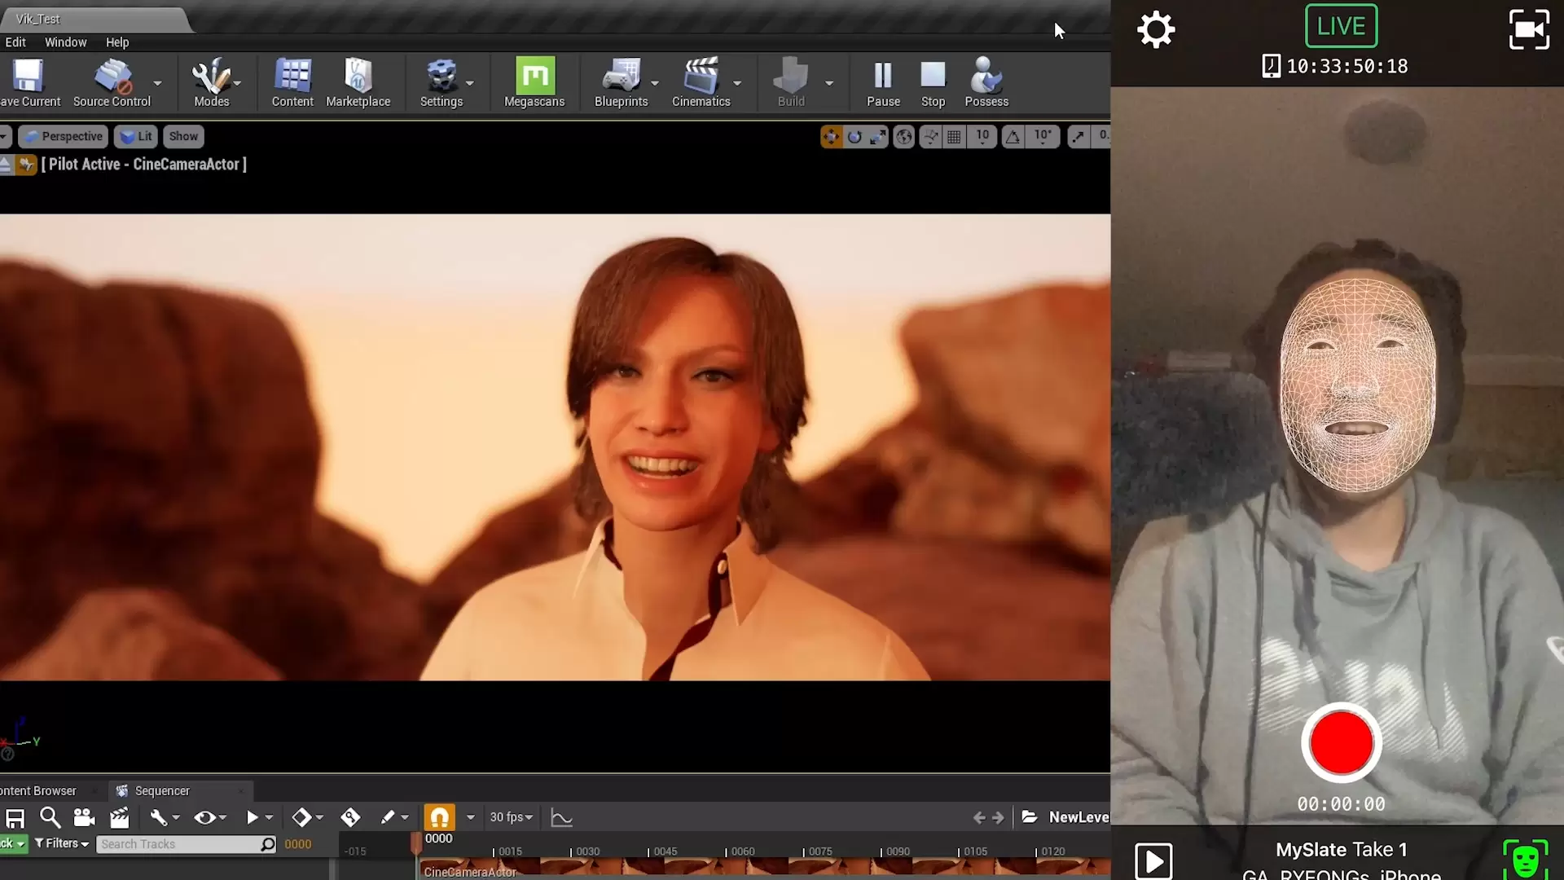This screenshot has height=880, width=1564.
Task: Open Live Link Face settings gear
Action: 1155,30
